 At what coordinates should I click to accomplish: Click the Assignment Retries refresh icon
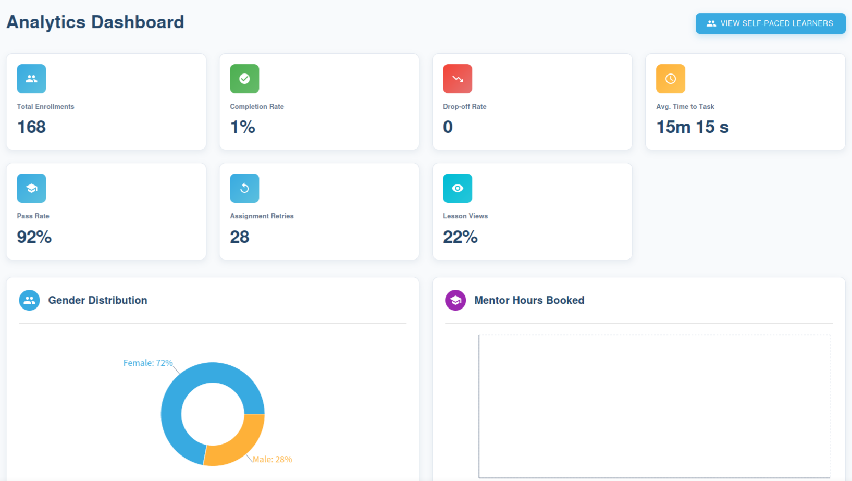[x=244, y=188]
